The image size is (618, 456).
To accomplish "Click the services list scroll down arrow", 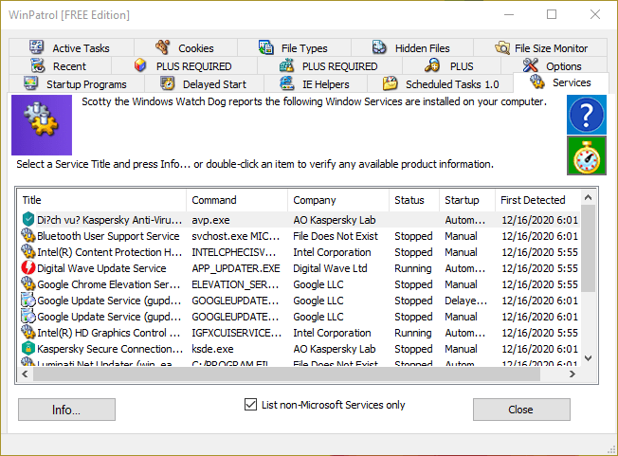I will point(588,358).
